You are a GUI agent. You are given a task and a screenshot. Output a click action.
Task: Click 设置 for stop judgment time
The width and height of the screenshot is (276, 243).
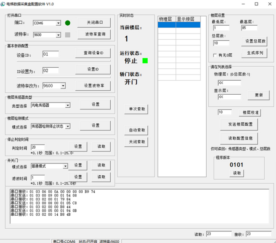[78, 147]
